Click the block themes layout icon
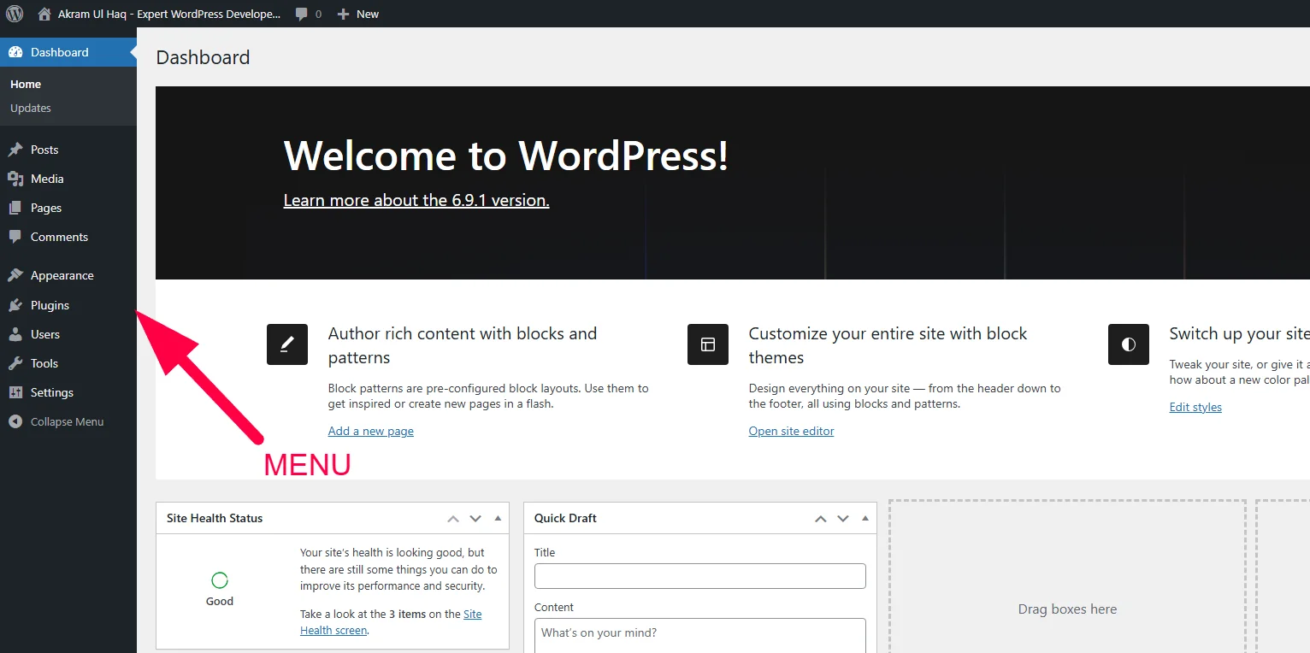Screen dimensions: 1310x653 pyautogui.click(x=708, y=344)
